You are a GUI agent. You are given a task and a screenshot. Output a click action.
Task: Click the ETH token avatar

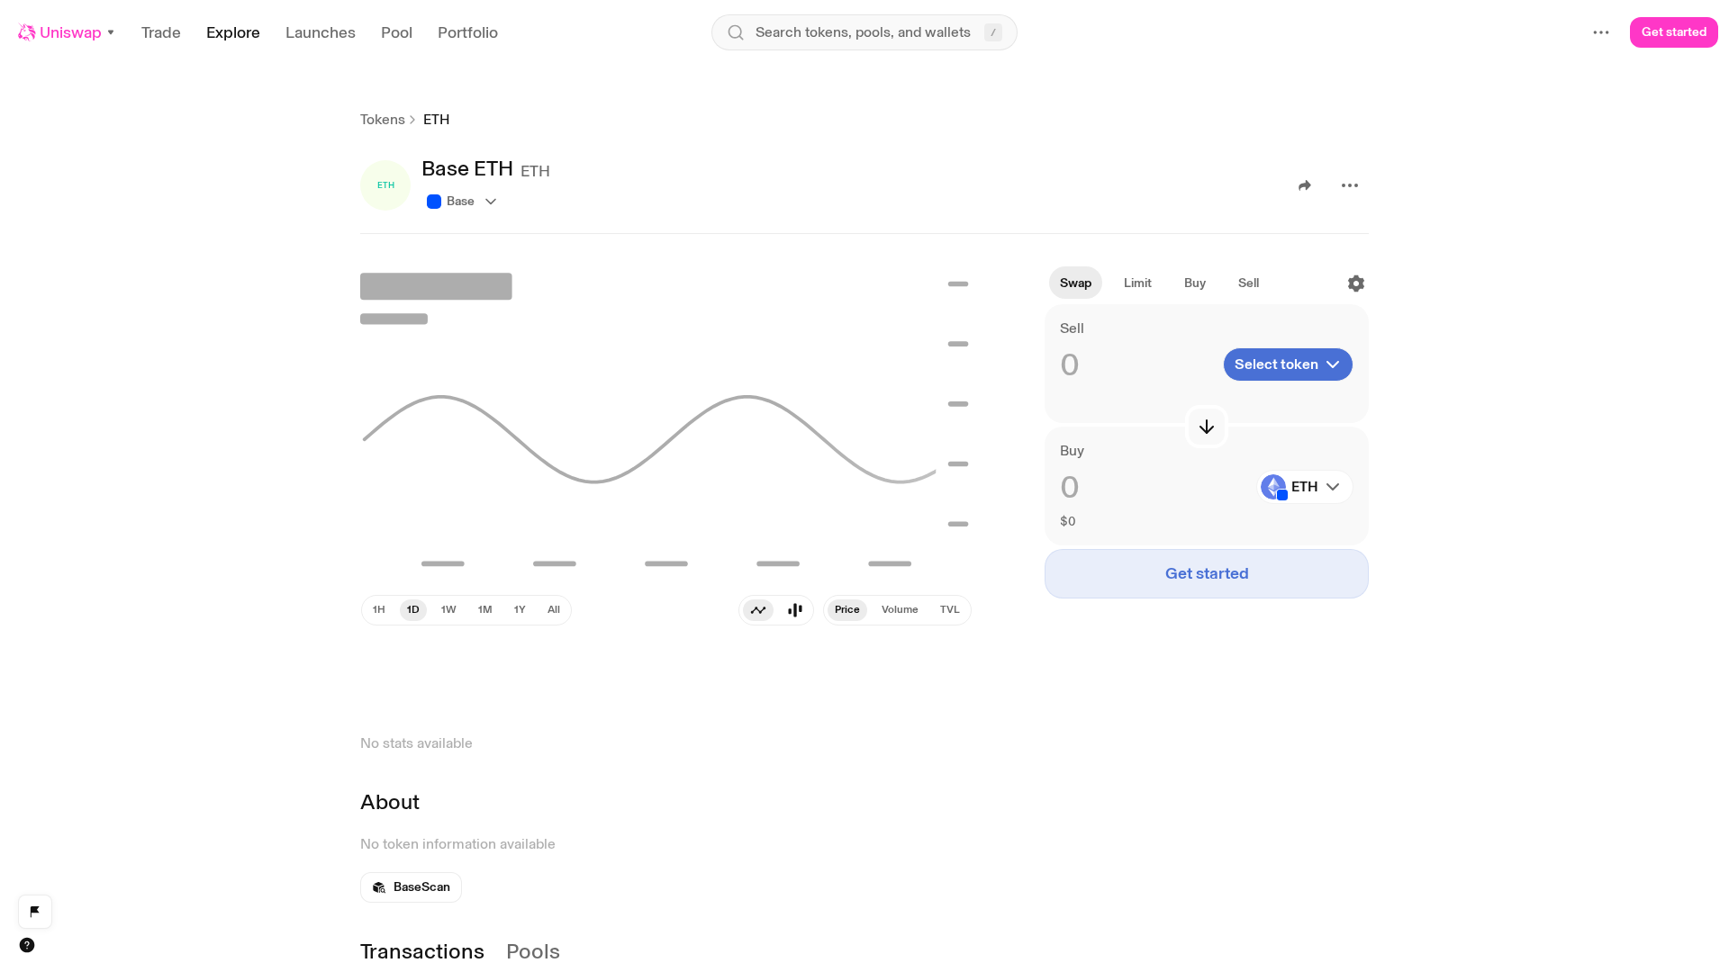tap(385, 185)
